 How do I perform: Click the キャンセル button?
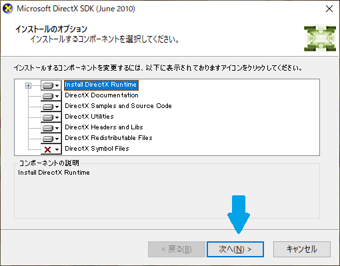(302, 249)
